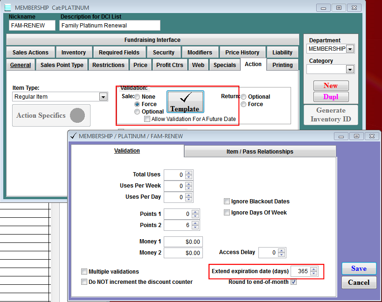Check Do NOT increment the discount counter

84,281
